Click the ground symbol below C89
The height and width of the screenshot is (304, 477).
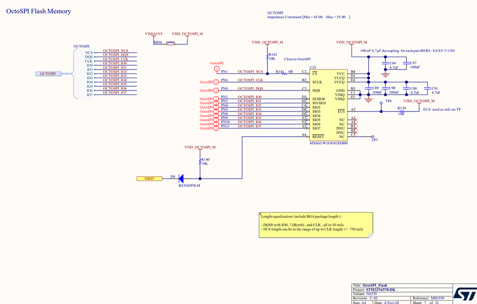(x=369, y=101)
